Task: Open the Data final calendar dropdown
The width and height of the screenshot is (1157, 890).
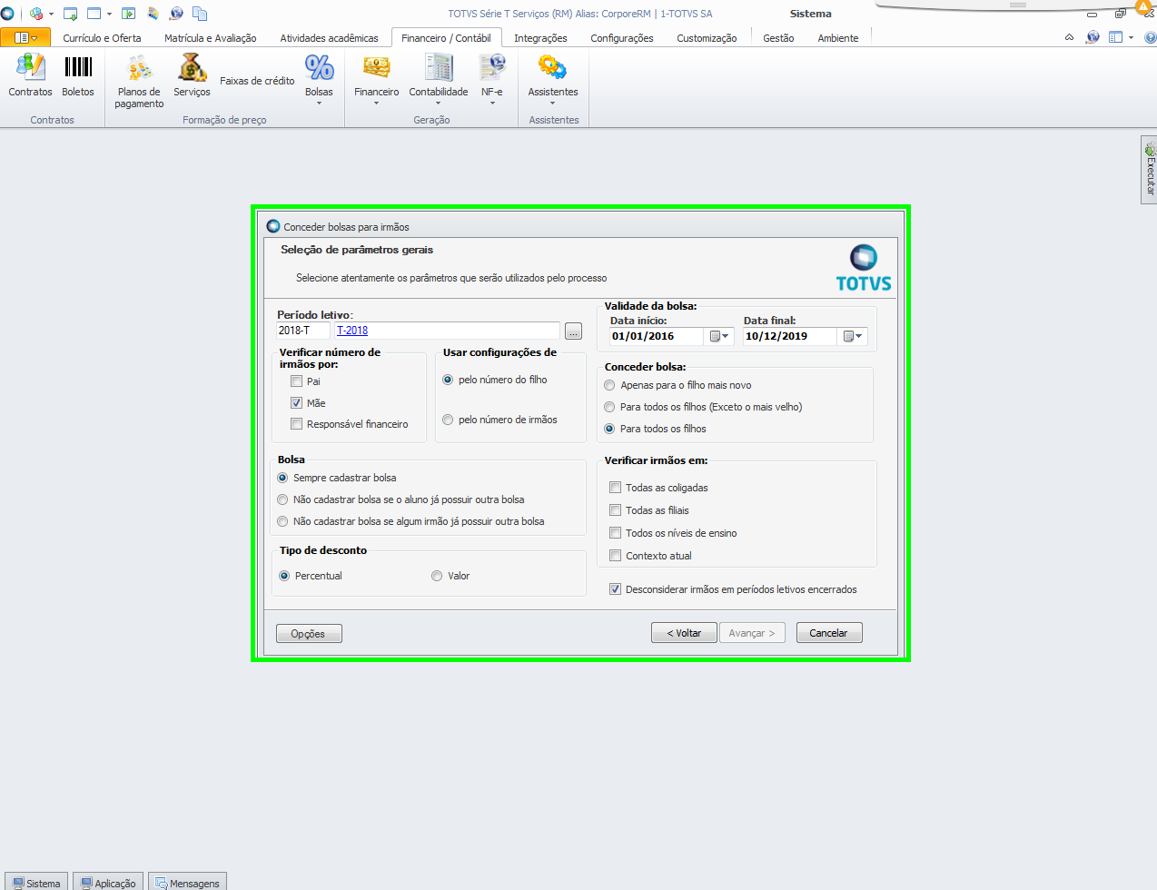Action: pyautogui.click(x=853, y=337)
